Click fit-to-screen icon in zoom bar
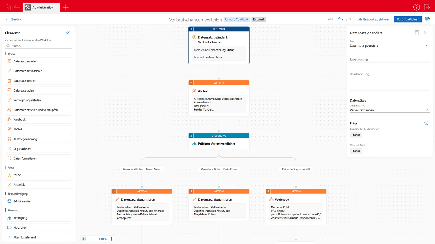The height and width of the screenshot is (244, 435). (x=84, y=239)
